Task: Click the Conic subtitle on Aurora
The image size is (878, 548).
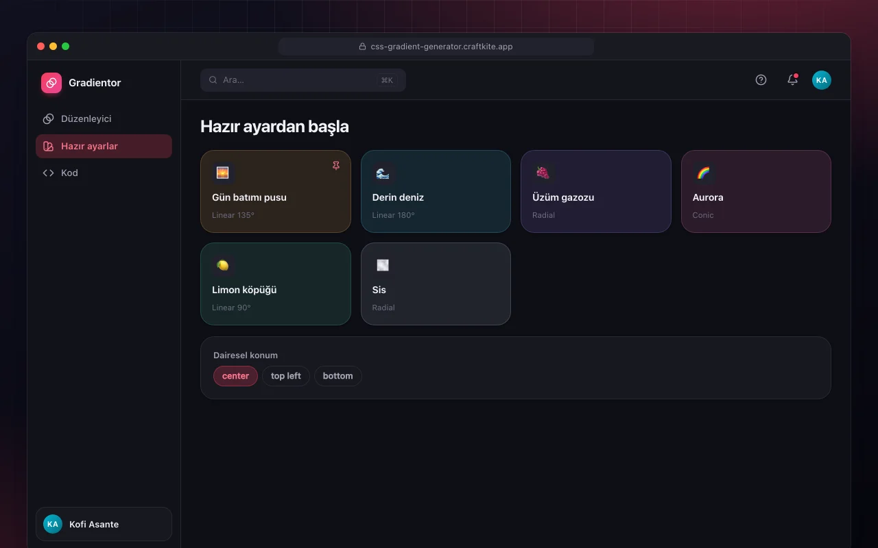Action: click(x=703, y=215)
